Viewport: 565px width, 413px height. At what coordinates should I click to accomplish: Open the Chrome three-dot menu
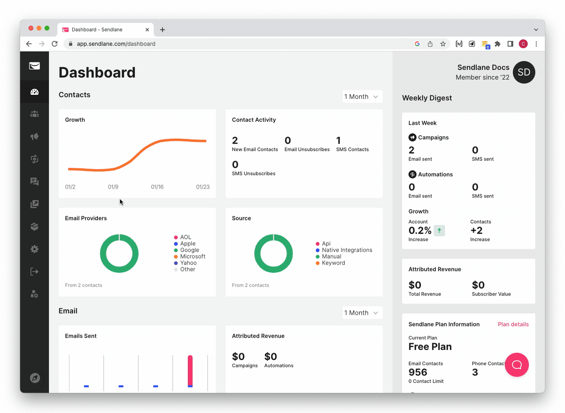pos(536,44)
